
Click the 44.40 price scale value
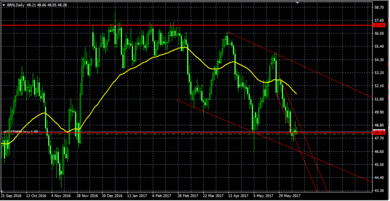tap(379, 178)
